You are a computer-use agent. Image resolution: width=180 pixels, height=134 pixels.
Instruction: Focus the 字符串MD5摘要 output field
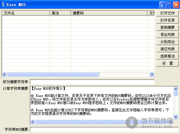click(104, 130)
